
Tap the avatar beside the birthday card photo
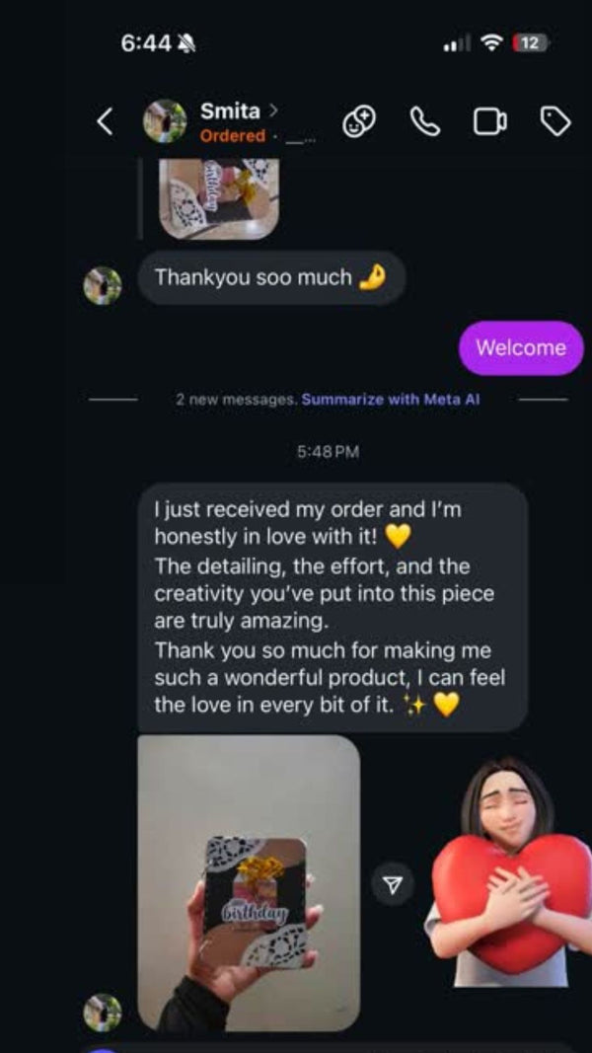coord(103,1013)
